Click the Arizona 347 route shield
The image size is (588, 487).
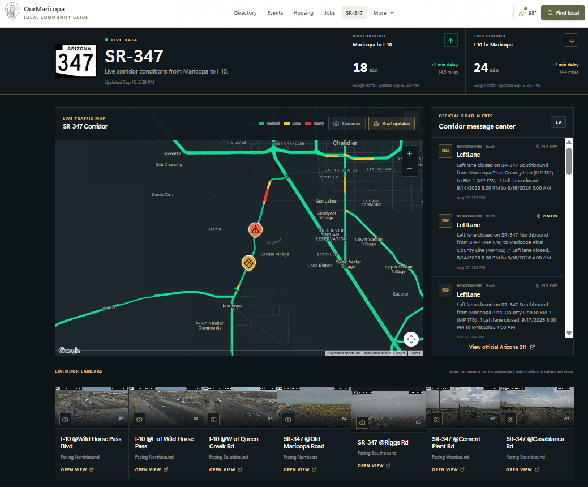tap(75, 61)
